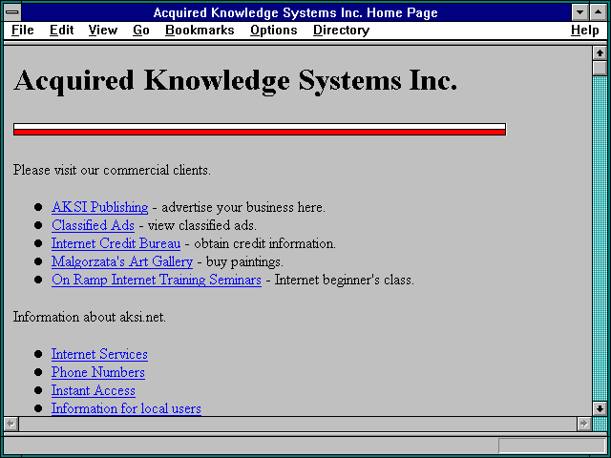Open the Bookmarks menu

(x=200, y=30)
